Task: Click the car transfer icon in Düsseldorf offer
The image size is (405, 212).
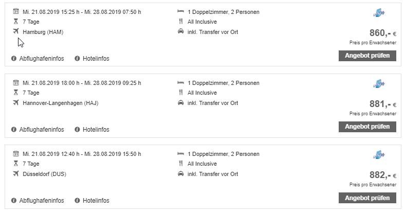Action: (x=180, y=174)
